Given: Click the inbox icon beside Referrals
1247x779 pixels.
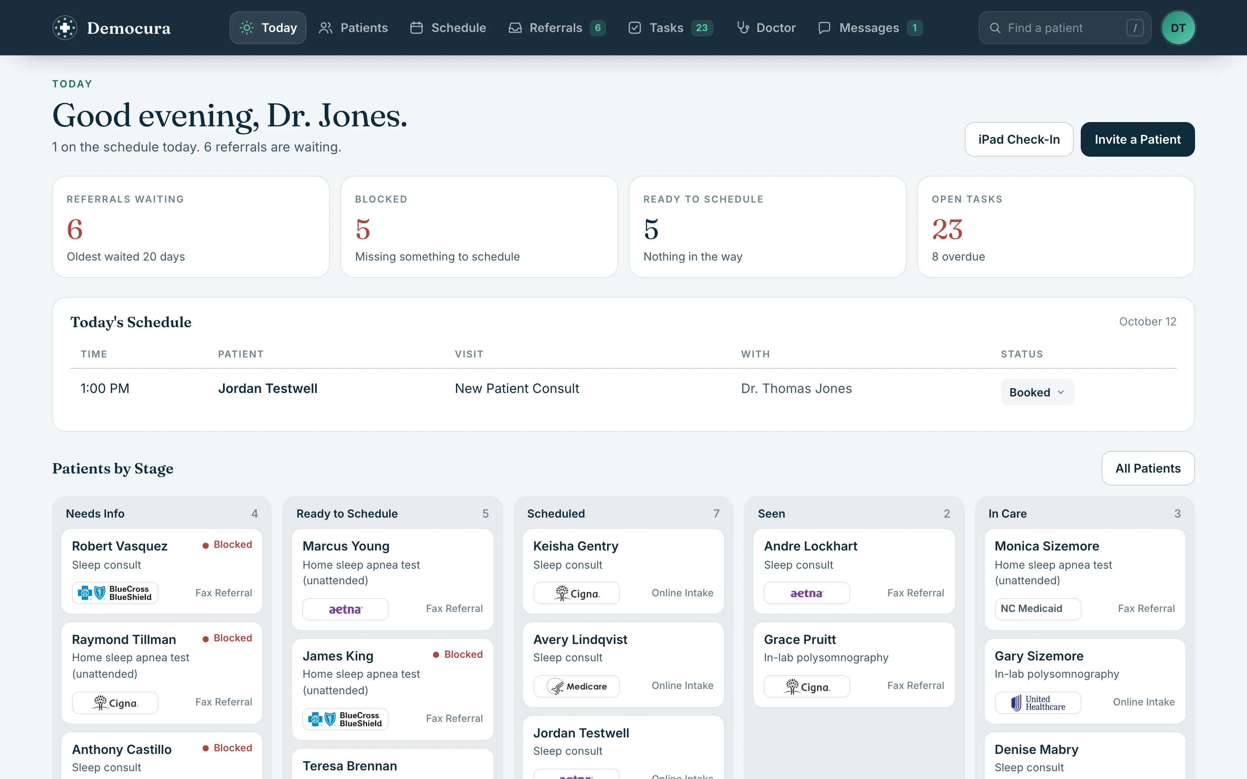Looking at the screenshot, I should 515,28.
